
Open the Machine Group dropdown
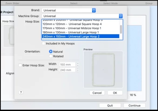pyautogui.click(x=82, y=16)
